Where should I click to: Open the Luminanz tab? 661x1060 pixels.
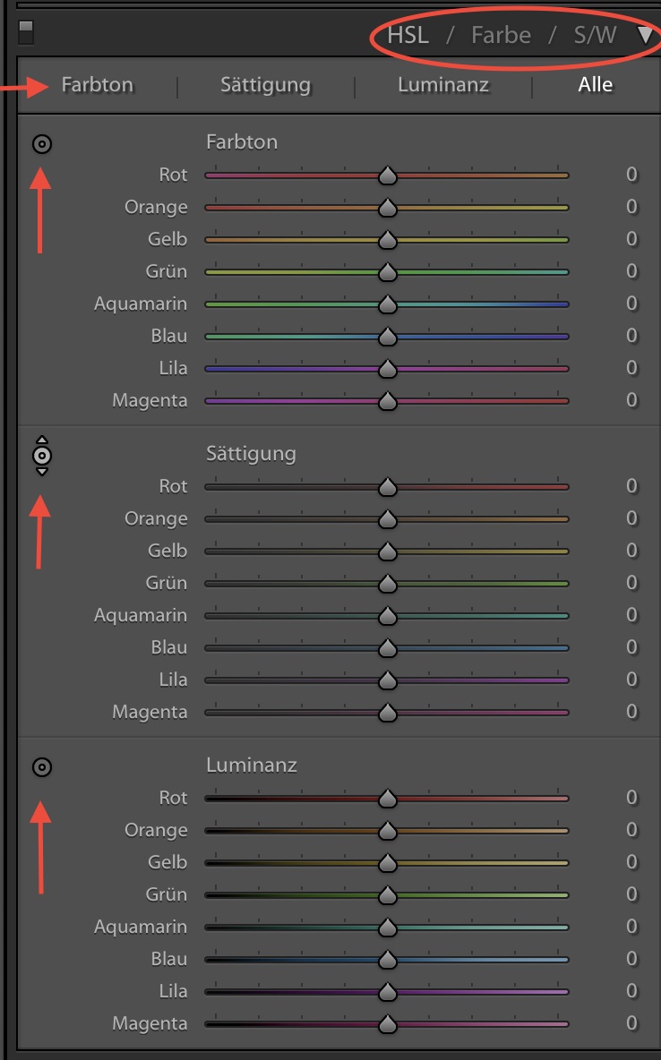point(445,85)
